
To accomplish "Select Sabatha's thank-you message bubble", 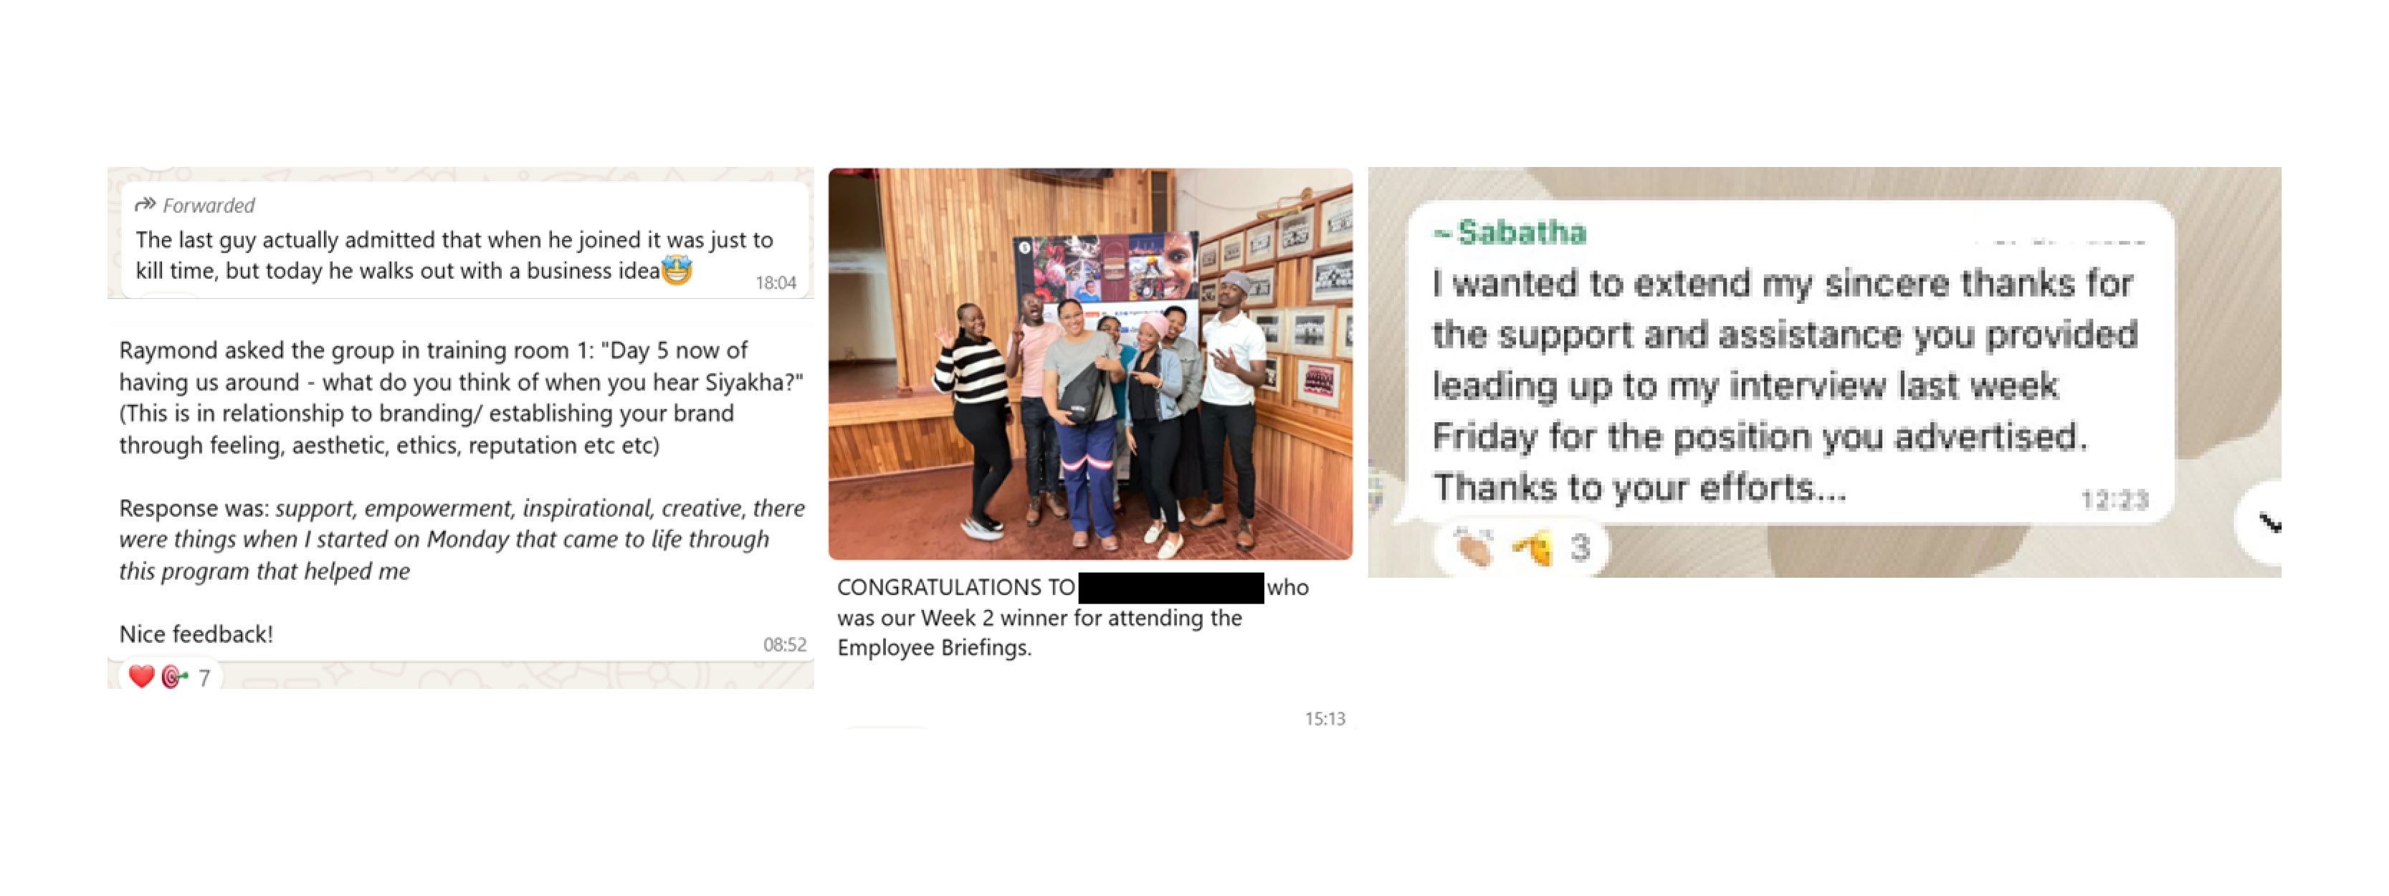I will point(1790,362).
